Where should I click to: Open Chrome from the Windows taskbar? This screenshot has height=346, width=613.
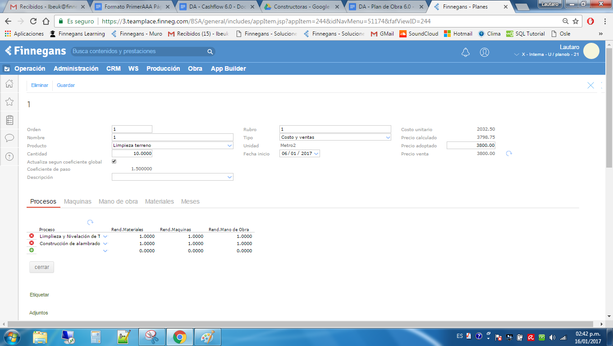(180, 337)
